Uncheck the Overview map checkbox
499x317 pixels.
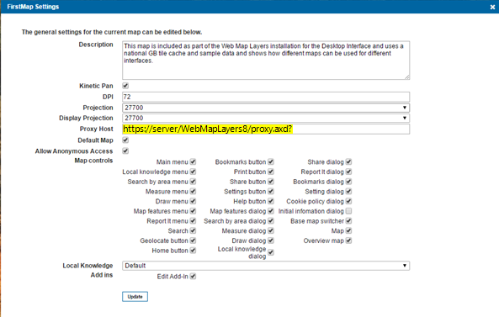(x=348, y=240)
